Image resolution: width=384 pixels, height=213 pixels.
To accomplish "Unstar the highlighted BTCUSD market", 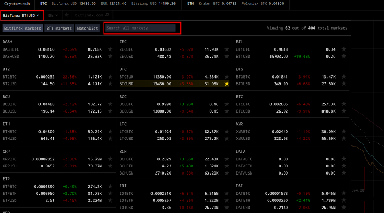I will (x=227, y=83).
